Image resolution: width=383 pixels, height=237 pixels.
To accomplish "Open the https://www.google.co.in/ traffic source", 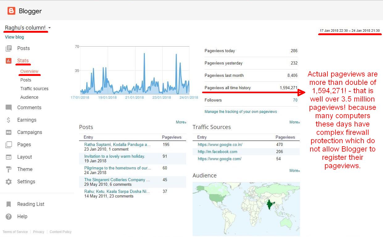I will [x=220, y=144].
